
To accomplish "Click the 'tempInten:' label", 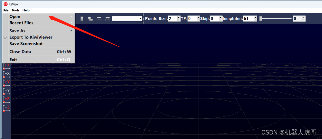I will (233, 19).
